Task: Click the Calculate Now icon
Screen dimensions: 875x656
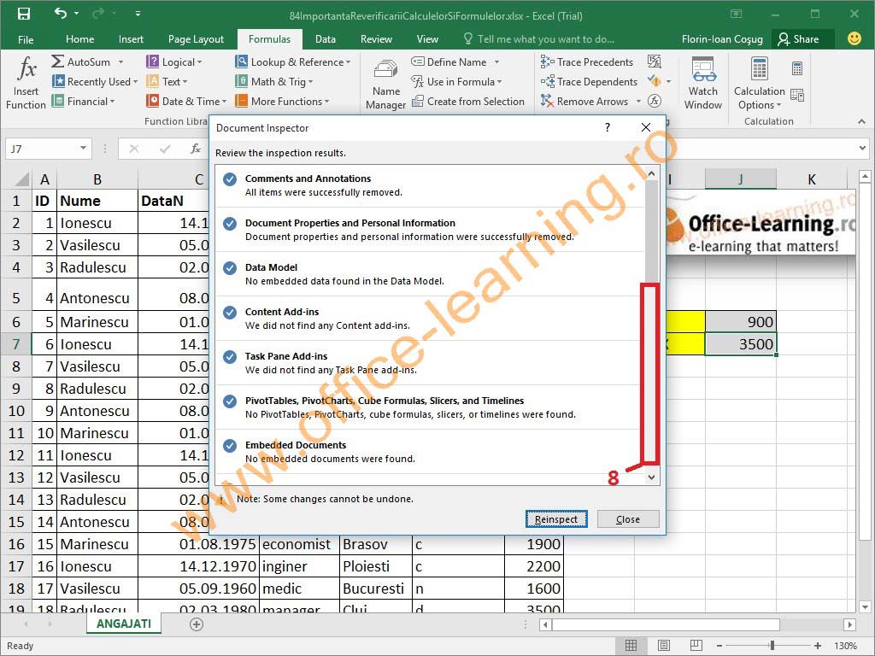Action: (797, 68)
